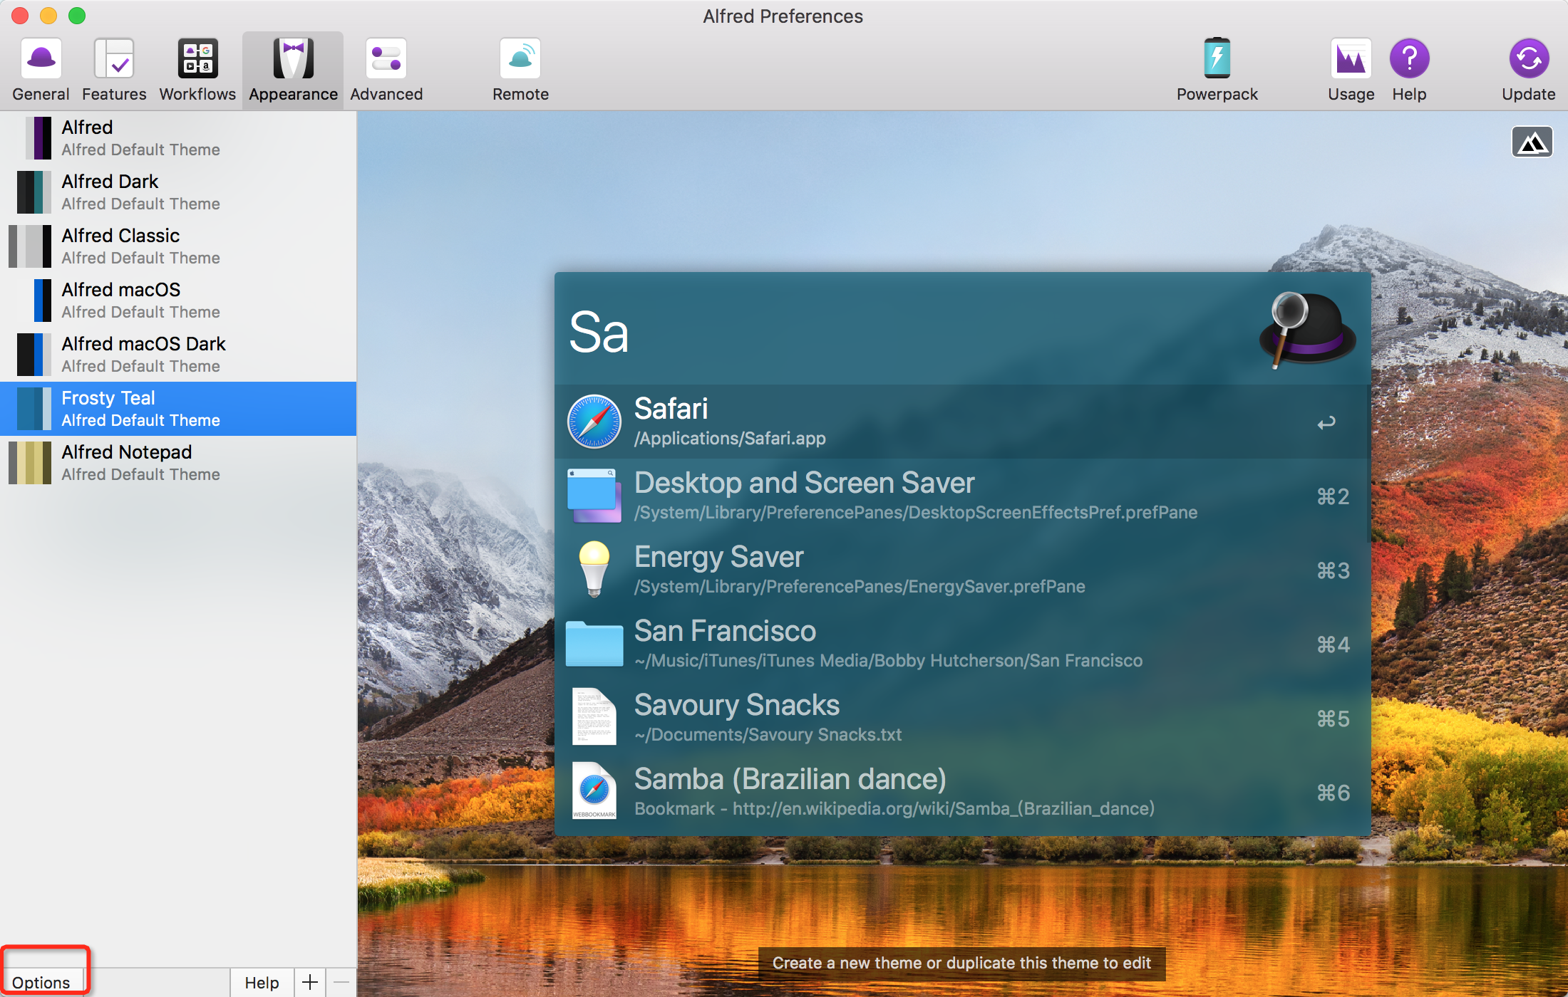Click the Alfred hat icon in preview
Image resolution: width=1568 pixels, height=997 pixels.
click(1307, 329)
